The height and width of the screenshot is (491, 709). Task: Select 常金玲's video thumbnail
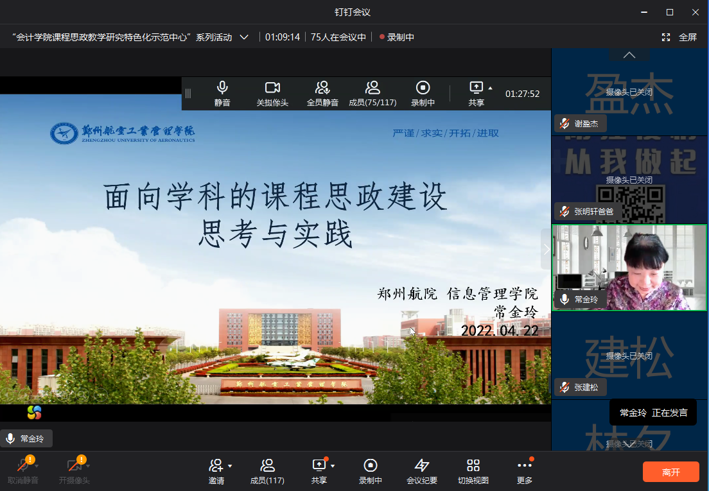(x=629, y=268)
